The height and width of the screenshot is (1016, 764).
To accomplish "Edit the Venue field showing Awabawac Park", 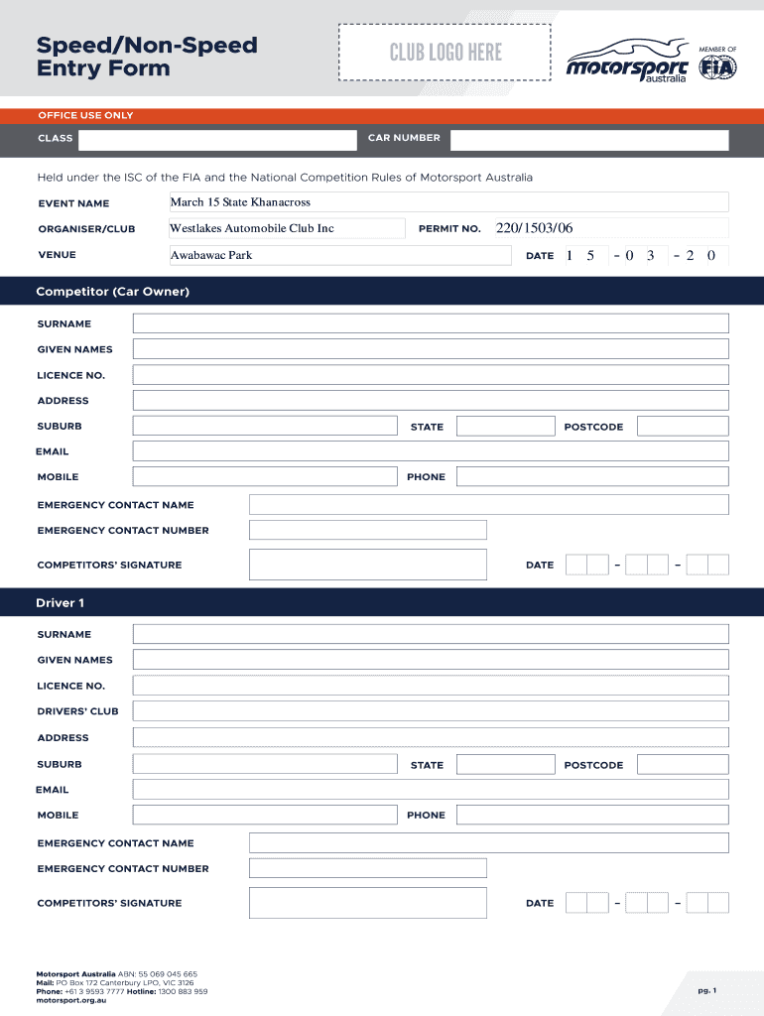I will click(x=339, y=255).
